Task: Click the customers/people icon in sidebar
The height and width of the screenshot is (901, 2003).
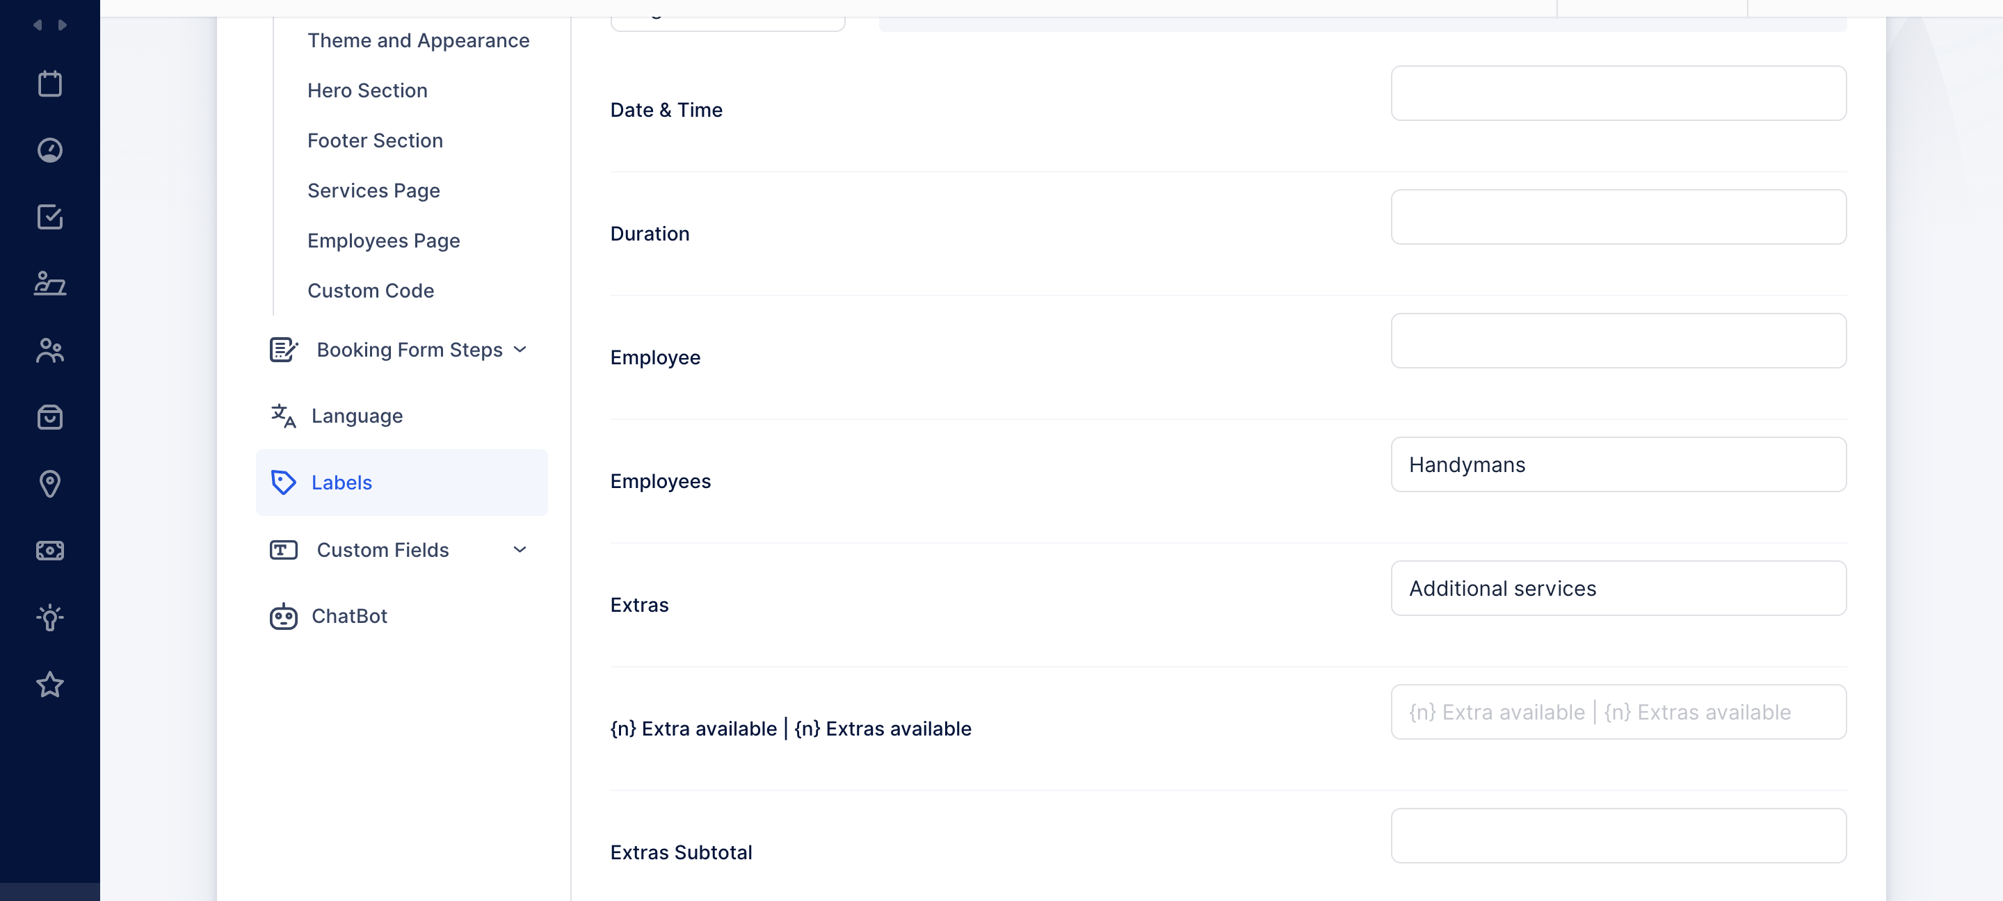Action: [50, 350]
